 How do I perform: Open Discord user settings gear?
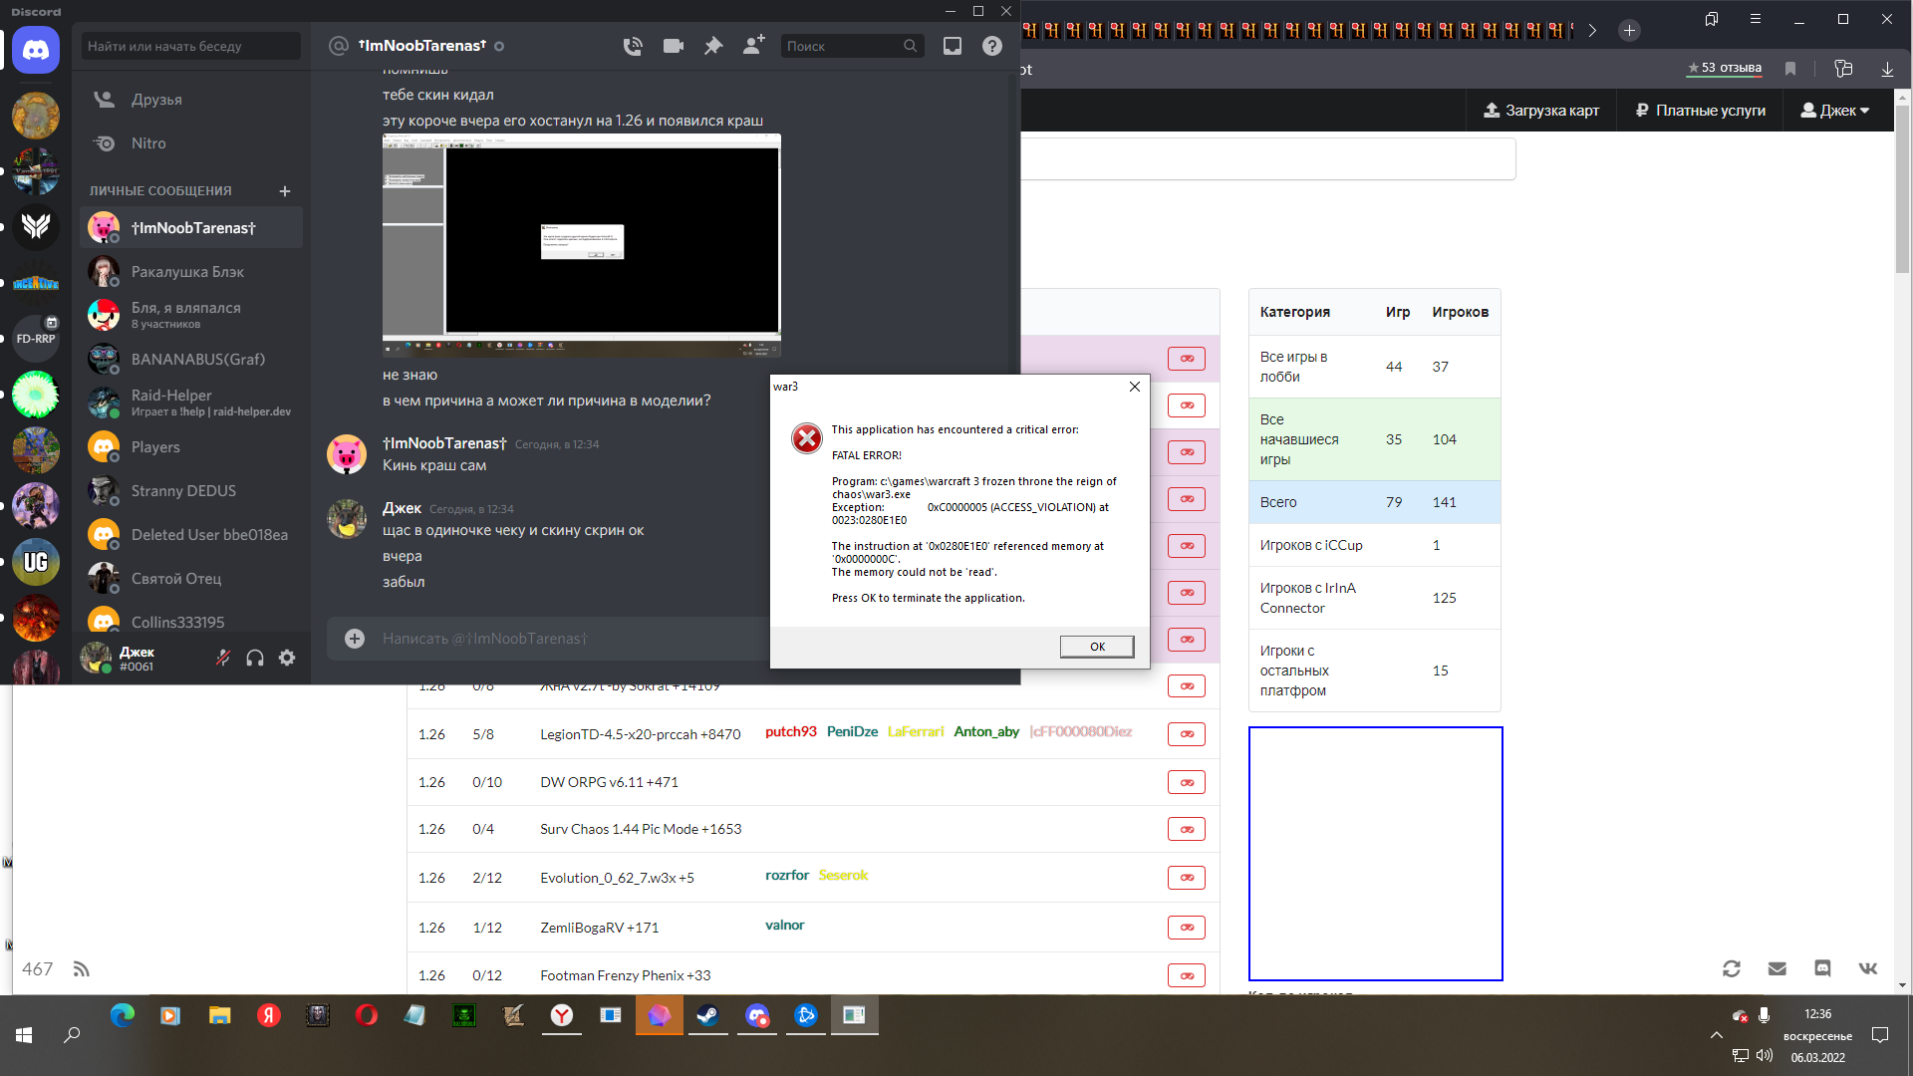click(287, 658)
